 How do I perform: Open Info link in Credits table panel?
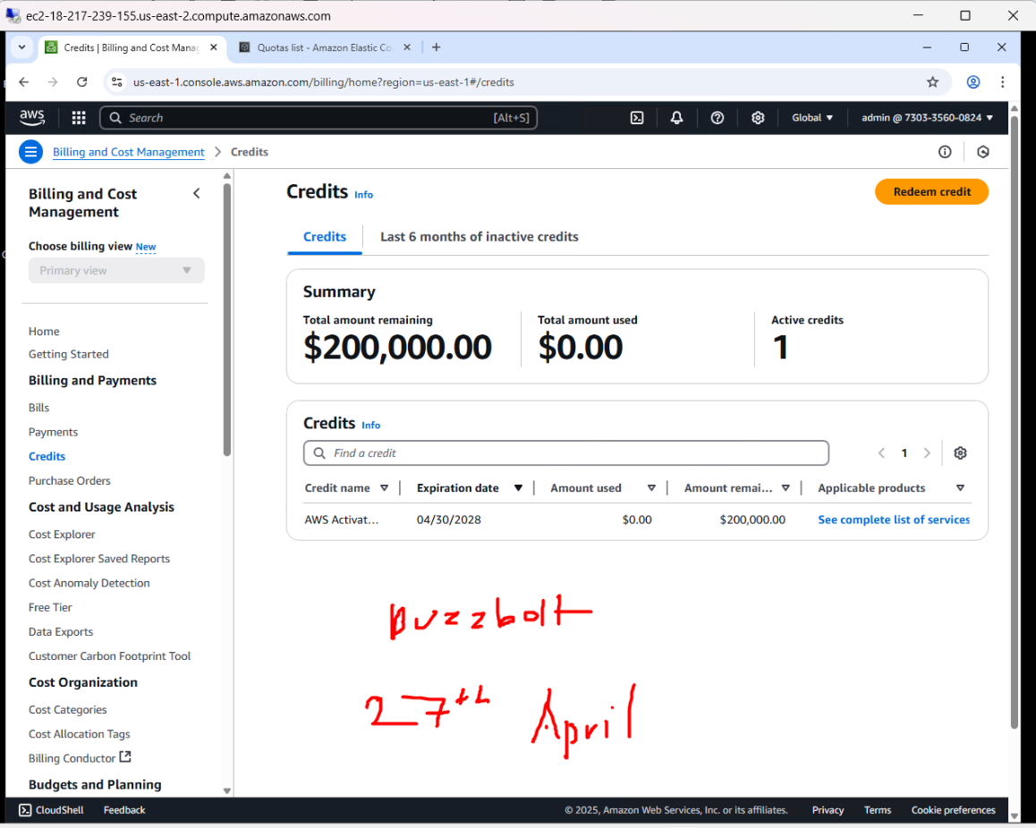370,426
